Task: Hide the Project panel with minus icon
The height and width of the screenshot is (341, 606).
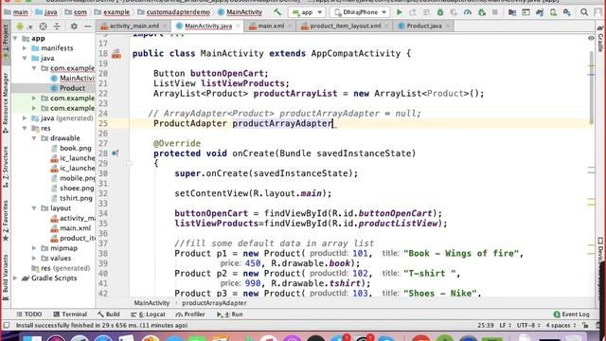Action: [88, 27]
